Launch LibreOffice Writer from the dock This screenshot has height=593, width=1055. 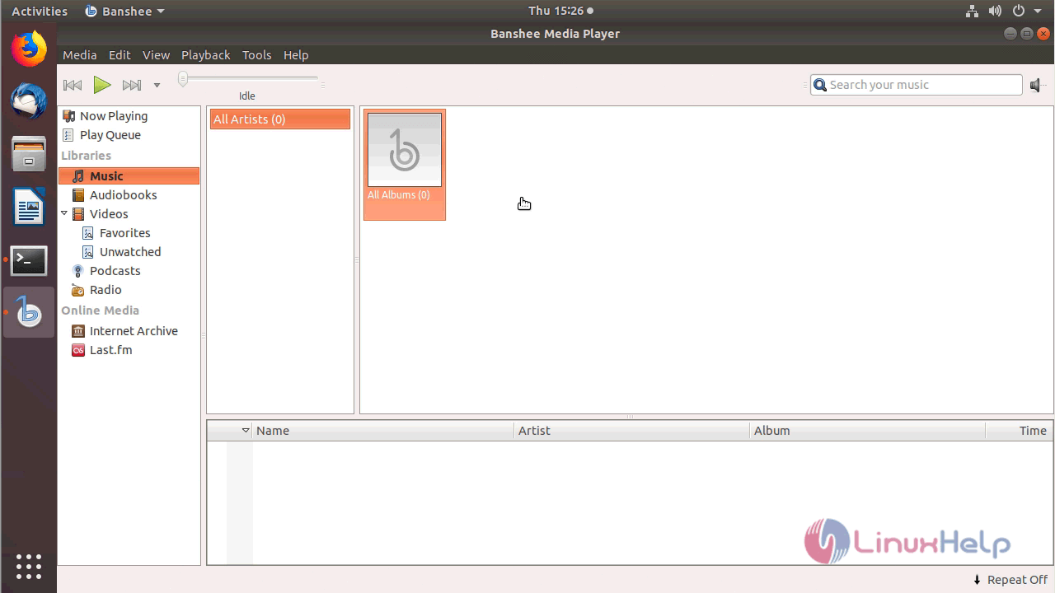(29, 207)
